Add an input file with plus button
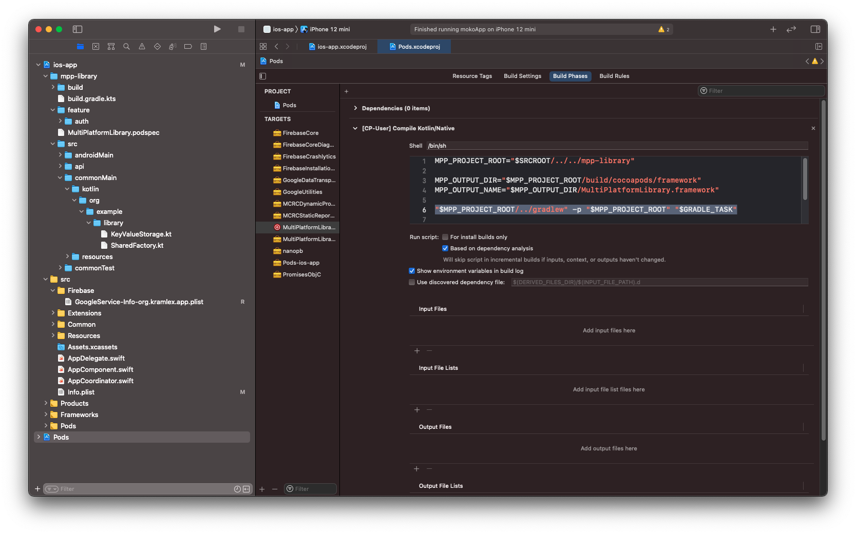 [417, 351]
